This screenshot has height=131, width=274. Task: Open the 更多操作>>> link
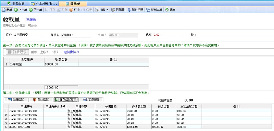pos(71,52)
